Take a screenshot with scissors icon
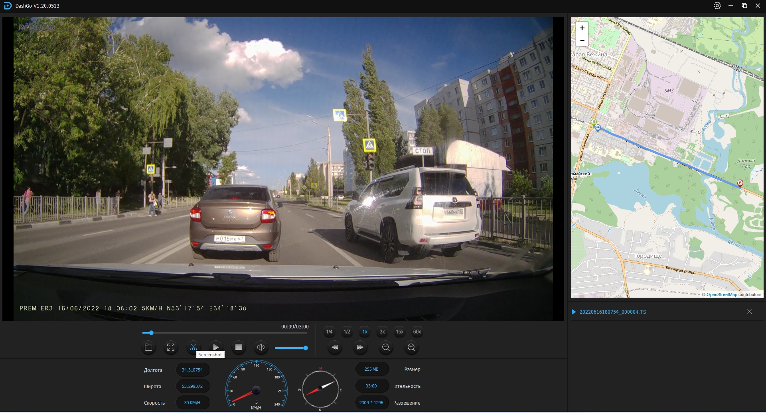766x413 pixels. pos(193,347)
